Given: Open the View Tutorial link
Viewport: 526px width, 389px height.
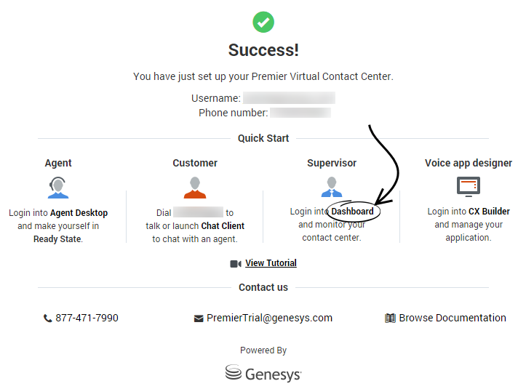Looking at the screenshot, I should pos(271,263).
